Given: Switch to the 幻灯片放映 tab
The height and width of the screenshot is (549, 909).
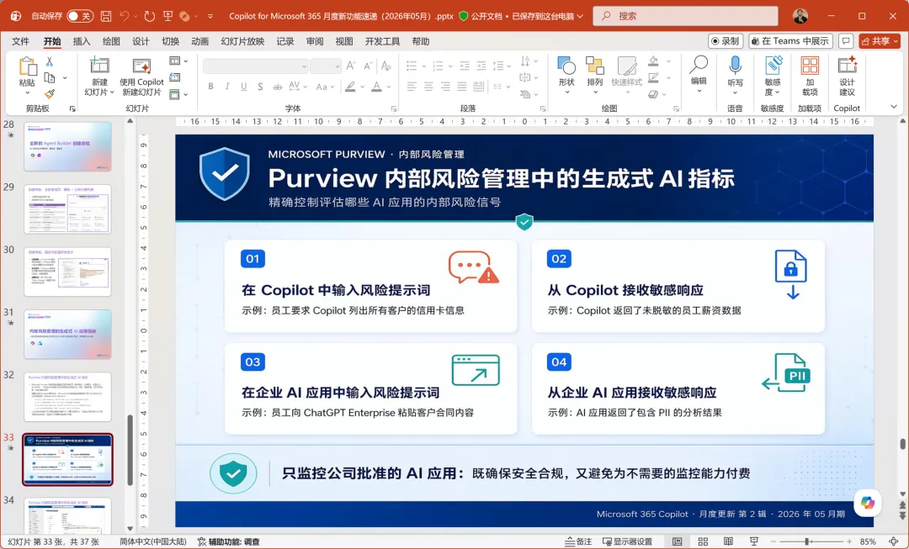Looking at the screenshot, I should [242, 41].
